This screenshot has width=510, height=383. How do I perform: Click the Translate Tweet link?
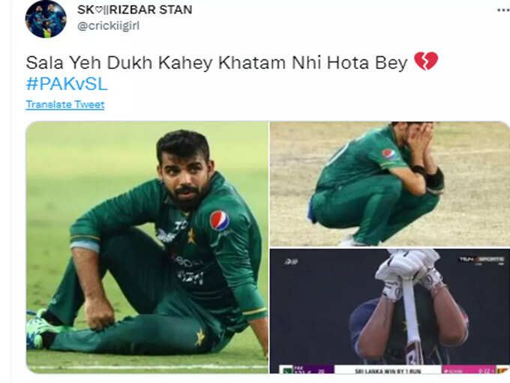tap(65, 104)
